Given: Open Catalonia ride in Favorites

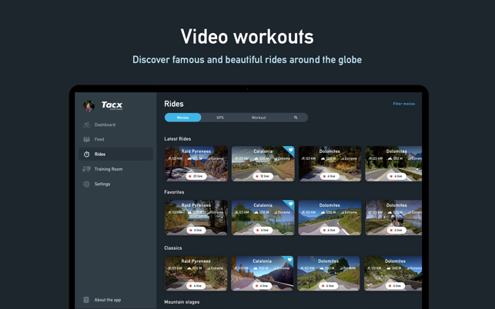Looking at the screenshot, I should (263, 218).
